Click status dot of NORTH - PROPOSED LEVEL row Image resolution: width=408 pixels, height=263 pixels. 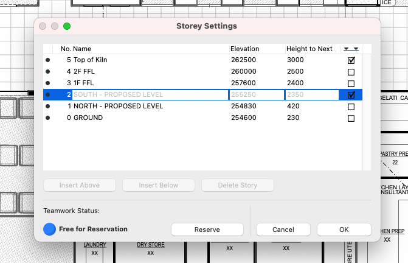[47, 107]
